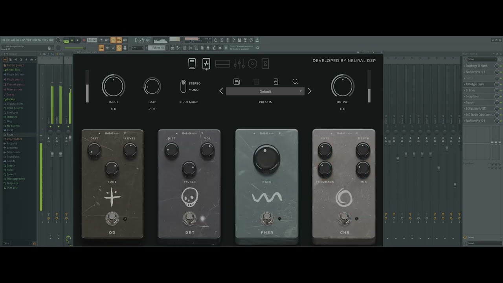Click the save project floppy icon in FL toolbar
The image size is (503, 283).
(239, 40)
